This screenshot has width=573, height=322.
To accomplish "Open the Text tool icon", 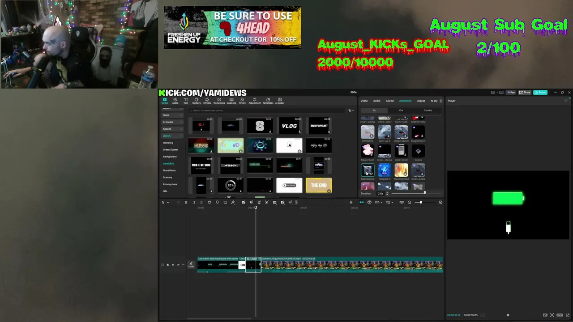I will click(186, 101).
